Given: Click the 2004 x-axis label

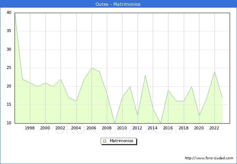Looking at the screenshot, I should [x=76, y=128].
